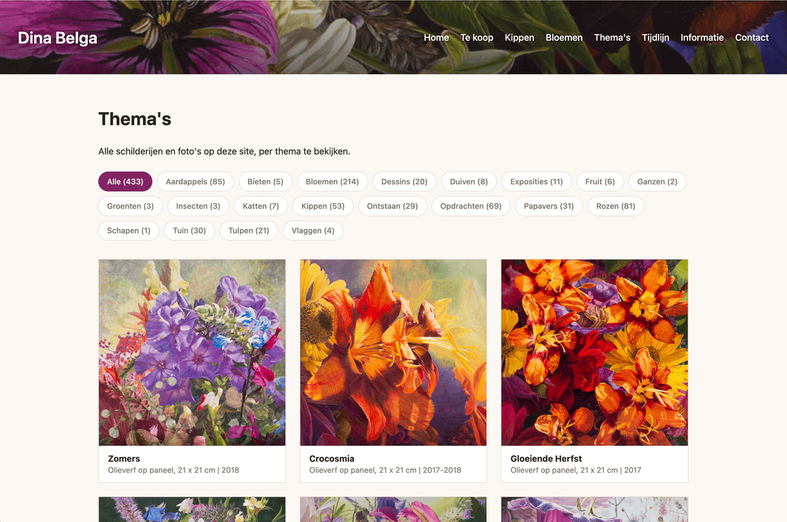Filter by Bloemen (214) theme
Image resolution: width=787 pixels, height=522 pixels.
click(x=333, y=181)
